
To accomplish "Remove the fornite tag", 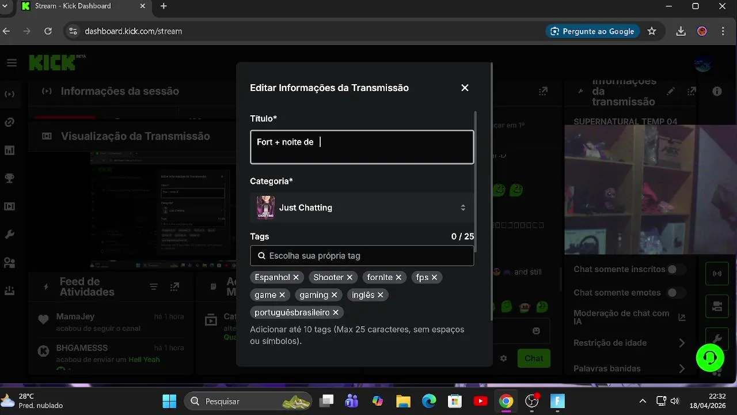I will click(398, 277).
